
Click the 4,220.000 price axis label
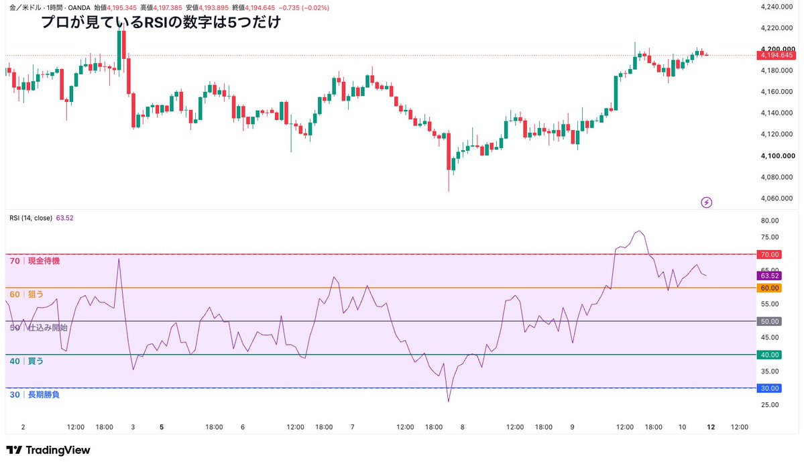[777, 27]
